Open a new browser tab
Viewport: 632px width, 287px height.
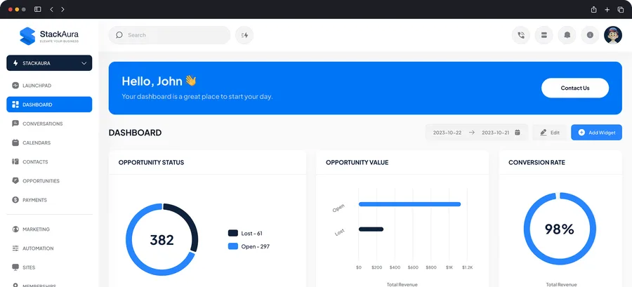607,10
